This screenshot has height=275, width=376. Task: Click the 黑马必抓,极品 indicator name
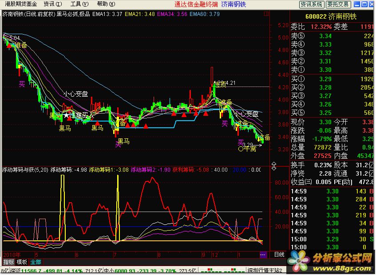click(73, 14)
